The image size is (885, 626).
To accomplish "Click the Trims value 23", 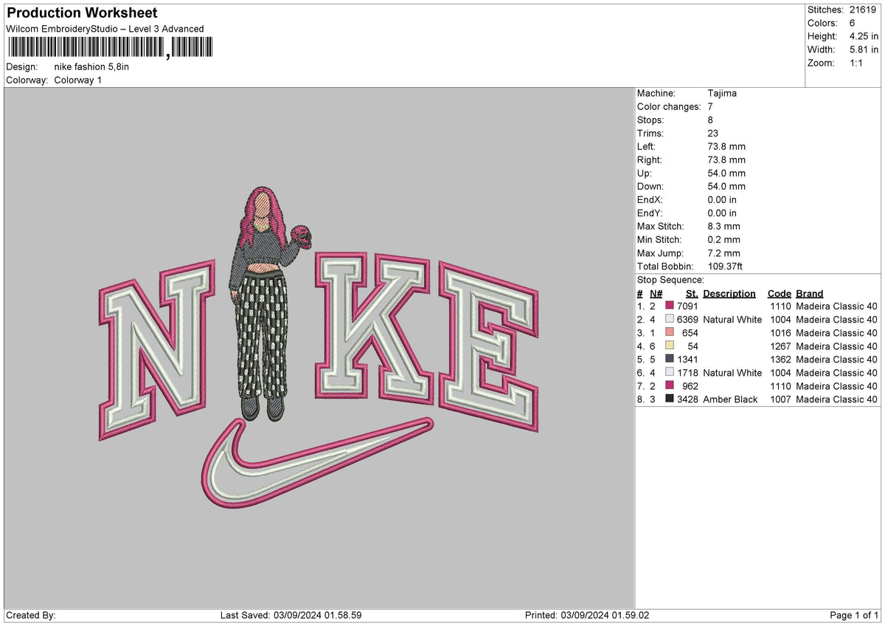I will point(713,134).
